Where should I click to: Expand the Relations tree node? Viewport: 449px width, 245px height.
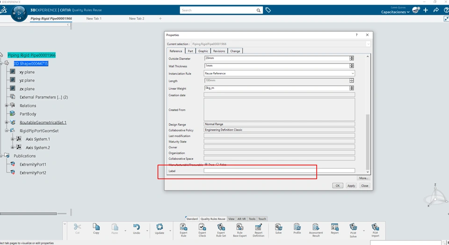click(6, 106)
